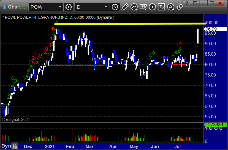Click the green link status circle
The width and height of the screenshot is (228, 150).
point(25,7)
